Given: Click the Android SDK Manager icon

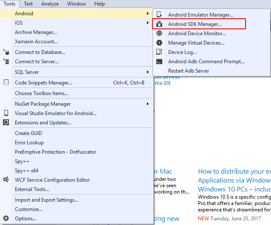Looking at the screenshot, I should click(159, 24).
